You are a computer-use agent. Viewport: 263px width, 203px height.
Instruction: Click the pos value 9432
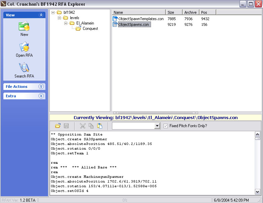tap(205, 19)
